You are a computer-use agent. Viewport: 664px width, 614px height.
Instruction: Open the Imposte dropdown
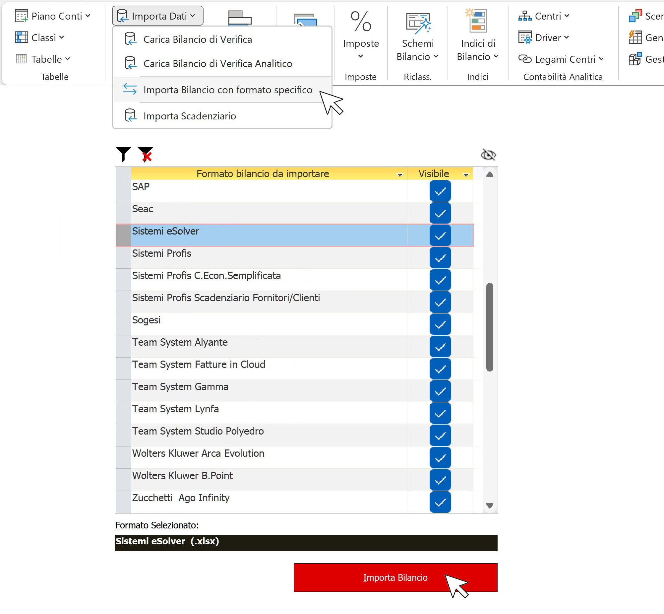tap(361, 56)
